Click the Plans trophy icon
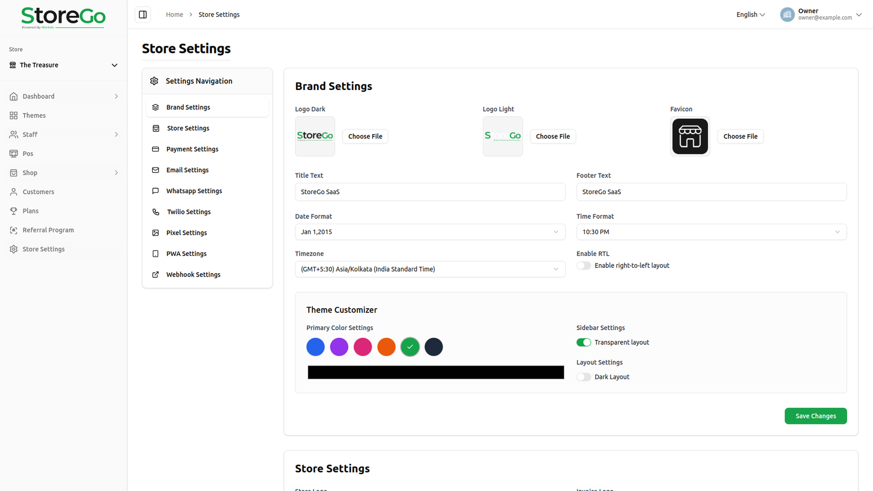 14,211
